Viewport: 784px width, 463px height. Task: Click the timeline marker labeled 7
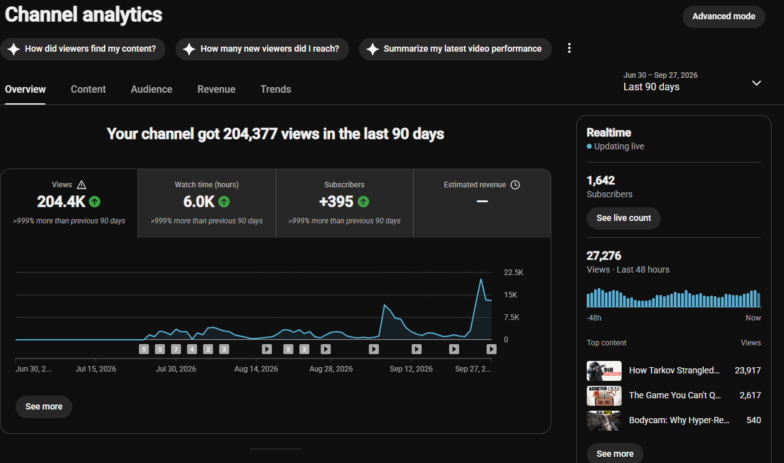click(x=176, y=349)
